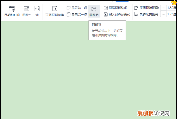Edit header distance field 1.50

coord(171,8)
